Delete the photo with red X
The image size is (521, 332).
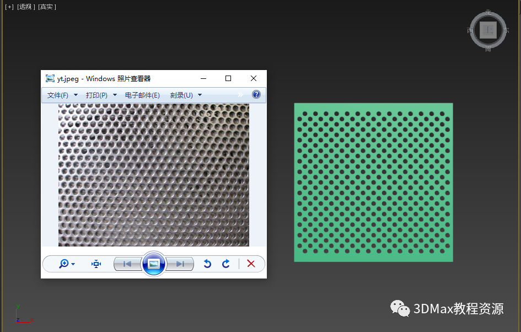tap(251, 264)
